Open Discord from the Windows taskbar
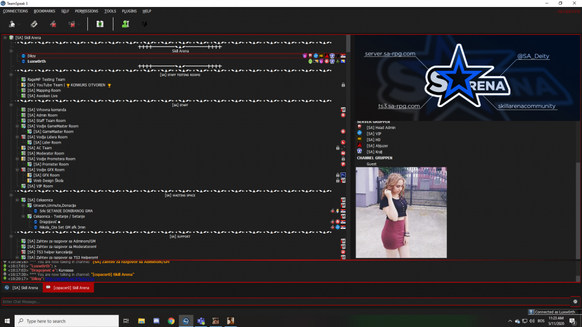Image resolution: width=582 pixels, height=327 pixels. pyautogui.click(x=157, y=321)
